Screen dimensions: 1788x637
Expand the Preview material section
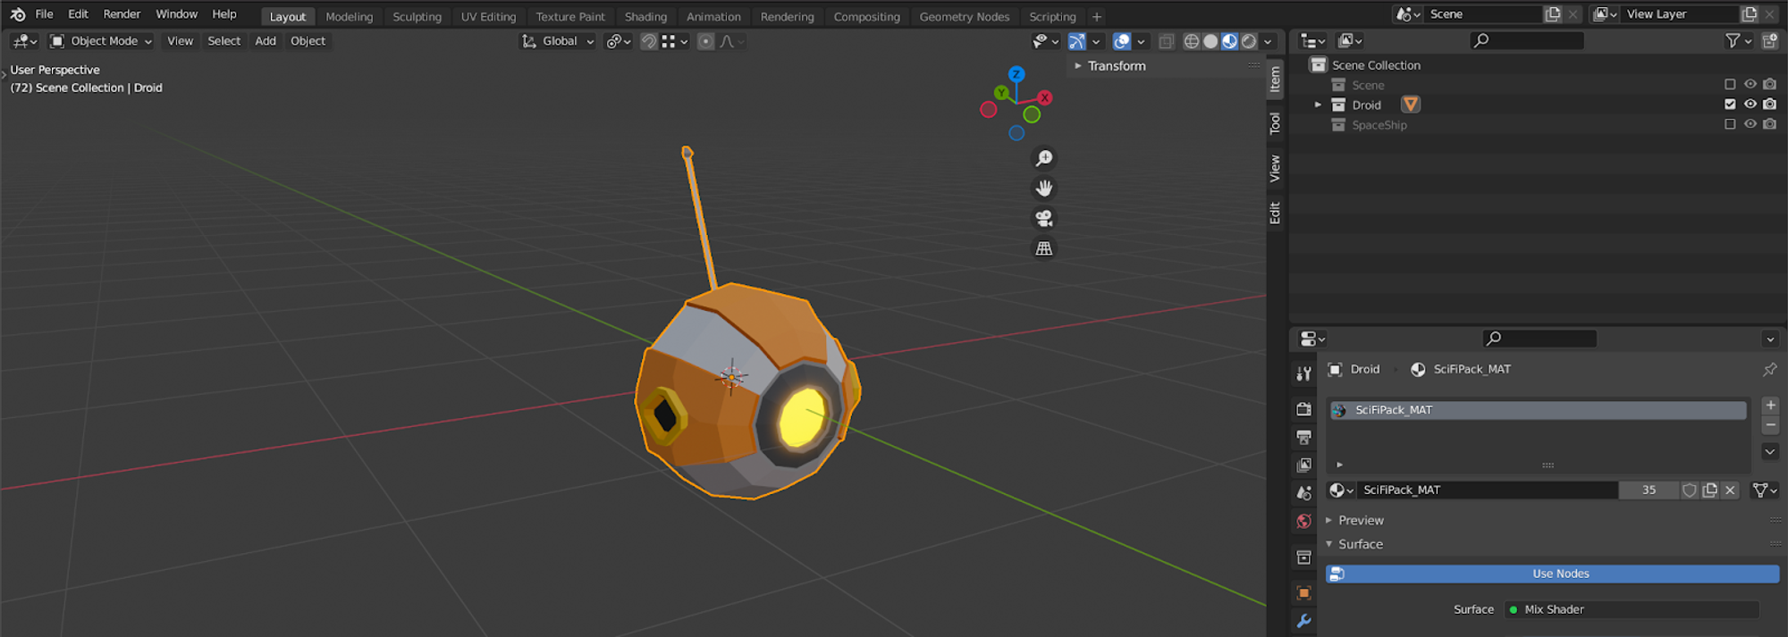[1360, 521]
